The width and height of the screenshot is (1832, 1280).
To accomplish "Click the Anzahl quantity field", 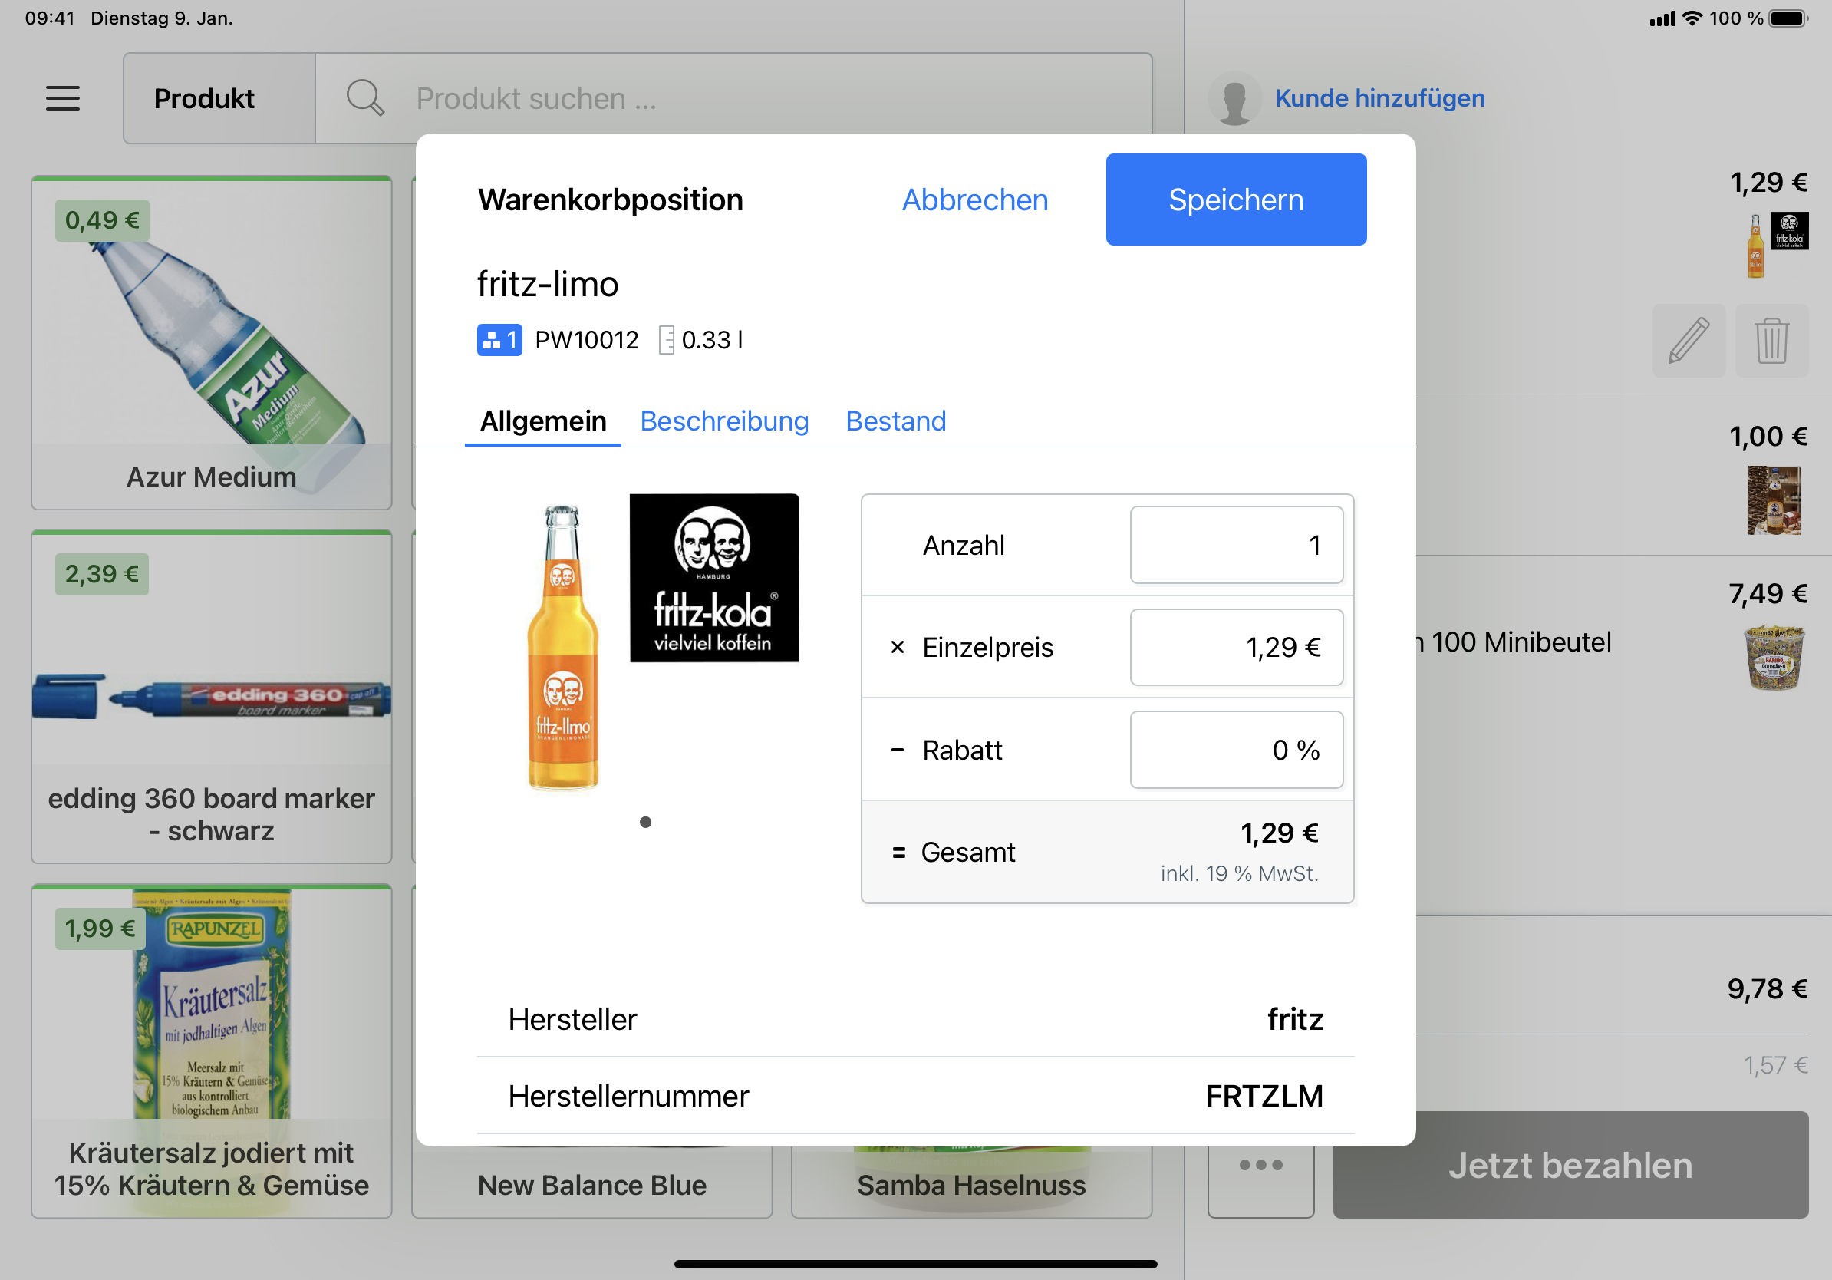I will pos(1235,545).
